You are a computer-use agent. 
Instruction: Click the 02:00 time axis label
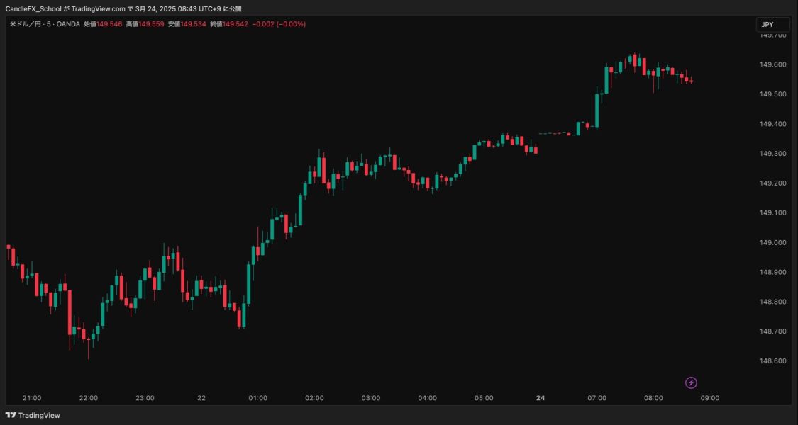point(314,398)
